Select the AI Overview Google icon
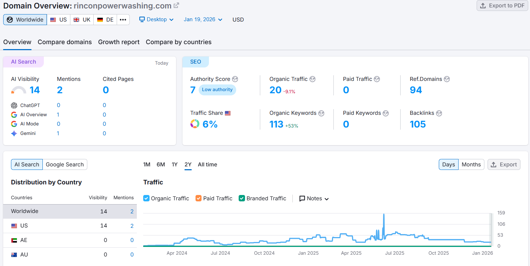 14,114
